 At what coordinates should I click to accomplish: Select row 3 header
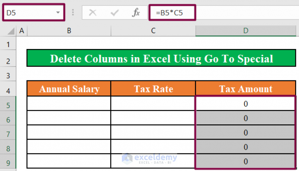coord(8,74)
